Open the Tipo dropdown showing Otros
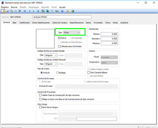The height and width of the screenshot is (128, 158). point(72,32)
